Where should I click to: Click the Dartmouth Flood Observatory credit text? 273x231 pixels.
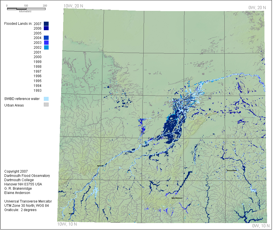(x=27, y=176)
